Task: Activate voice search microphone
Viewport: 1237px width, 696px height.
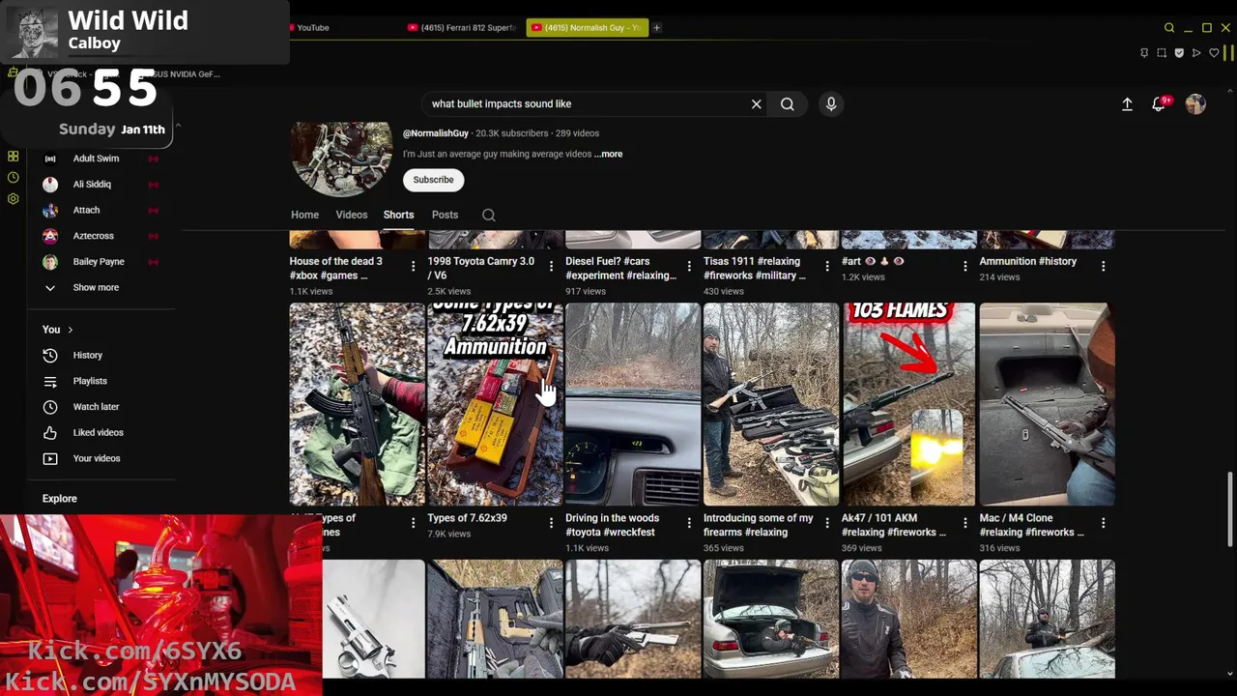Action: (x=831, y=103)
